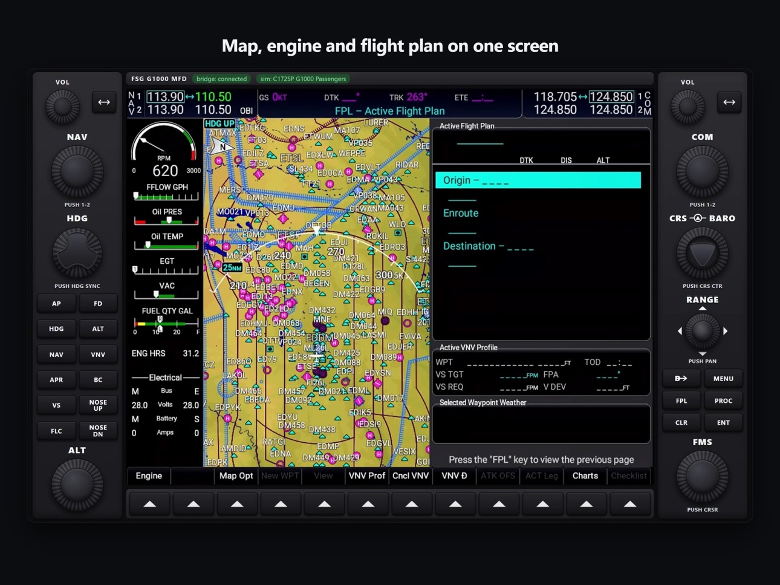Click softkey arrow below VNV Prof

pyautogui.click(x=368, y=503)
